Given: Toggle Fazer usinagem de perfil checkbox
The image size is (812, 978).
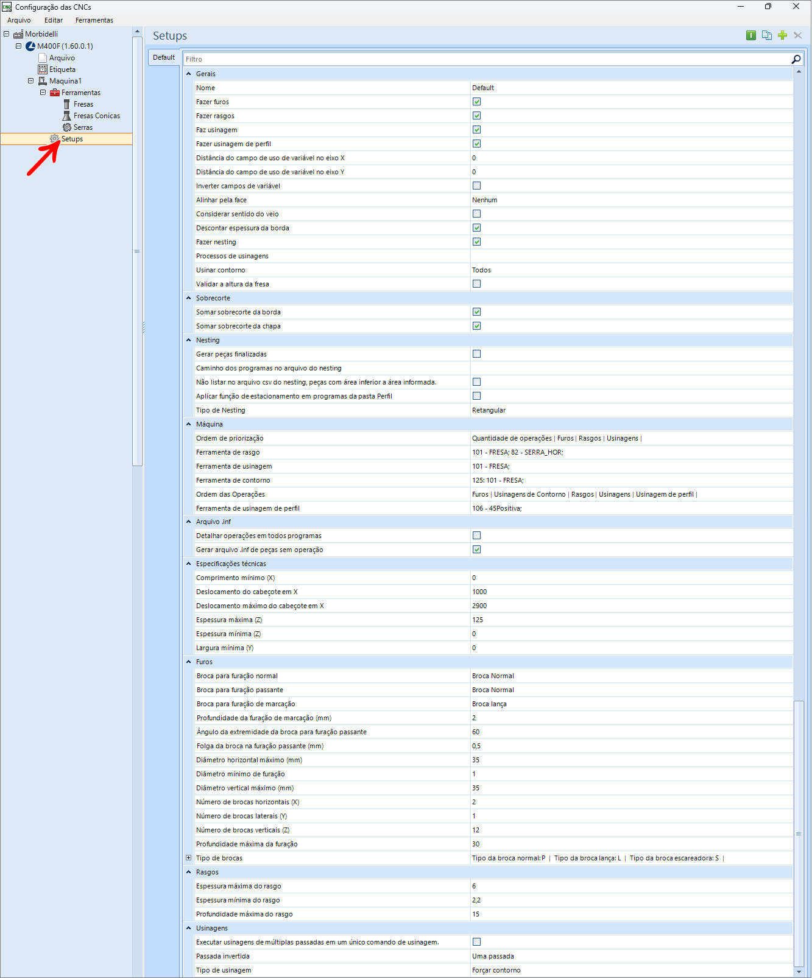Looking at the screenshot, I should point(477,144).
